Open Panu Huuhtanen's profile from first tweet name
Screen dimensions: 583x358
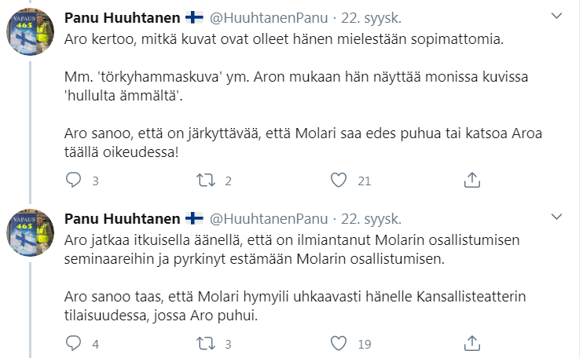pos(120,17)
